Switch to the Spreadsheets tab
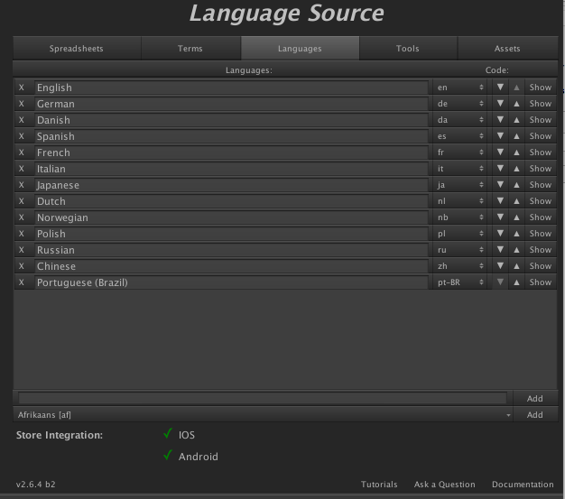The width and height of the screenshot is (565, 499). [77, 49]
